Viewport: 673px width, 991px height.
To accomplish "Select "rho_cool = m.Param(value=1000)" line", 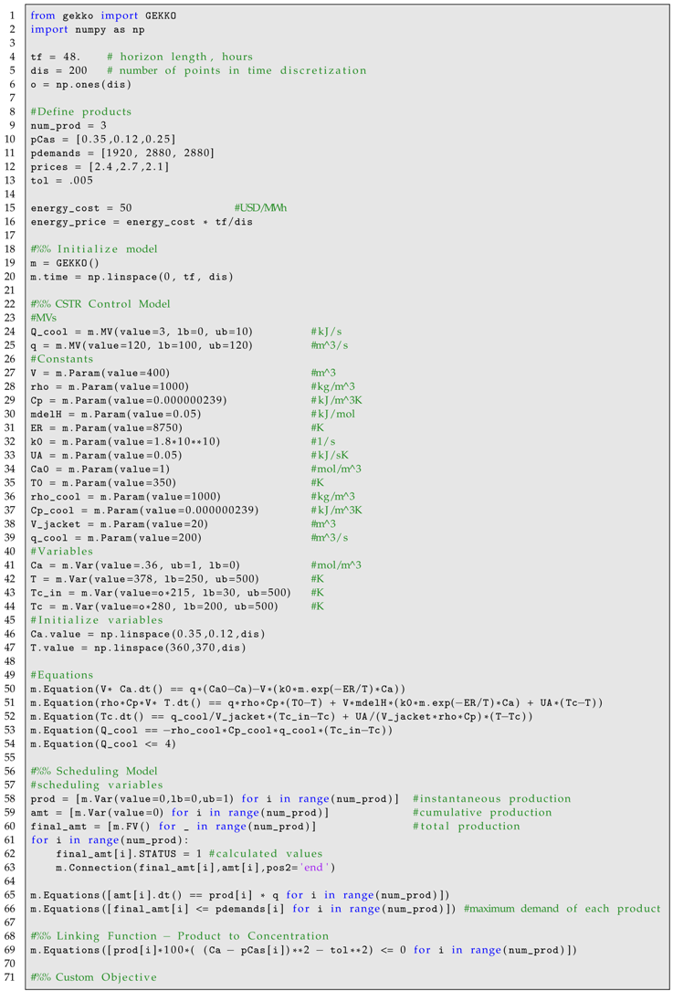I will click(x=125, y=497).
